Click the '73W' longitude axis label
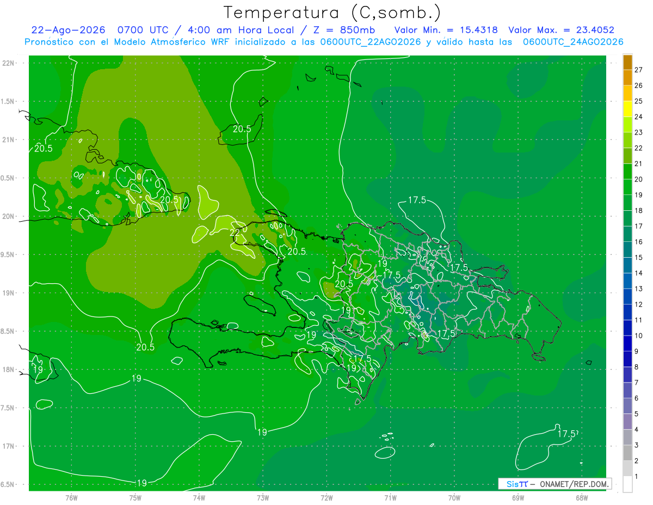Image resolution: width=653 pixels, height=505 pixels. click(263, 497)
